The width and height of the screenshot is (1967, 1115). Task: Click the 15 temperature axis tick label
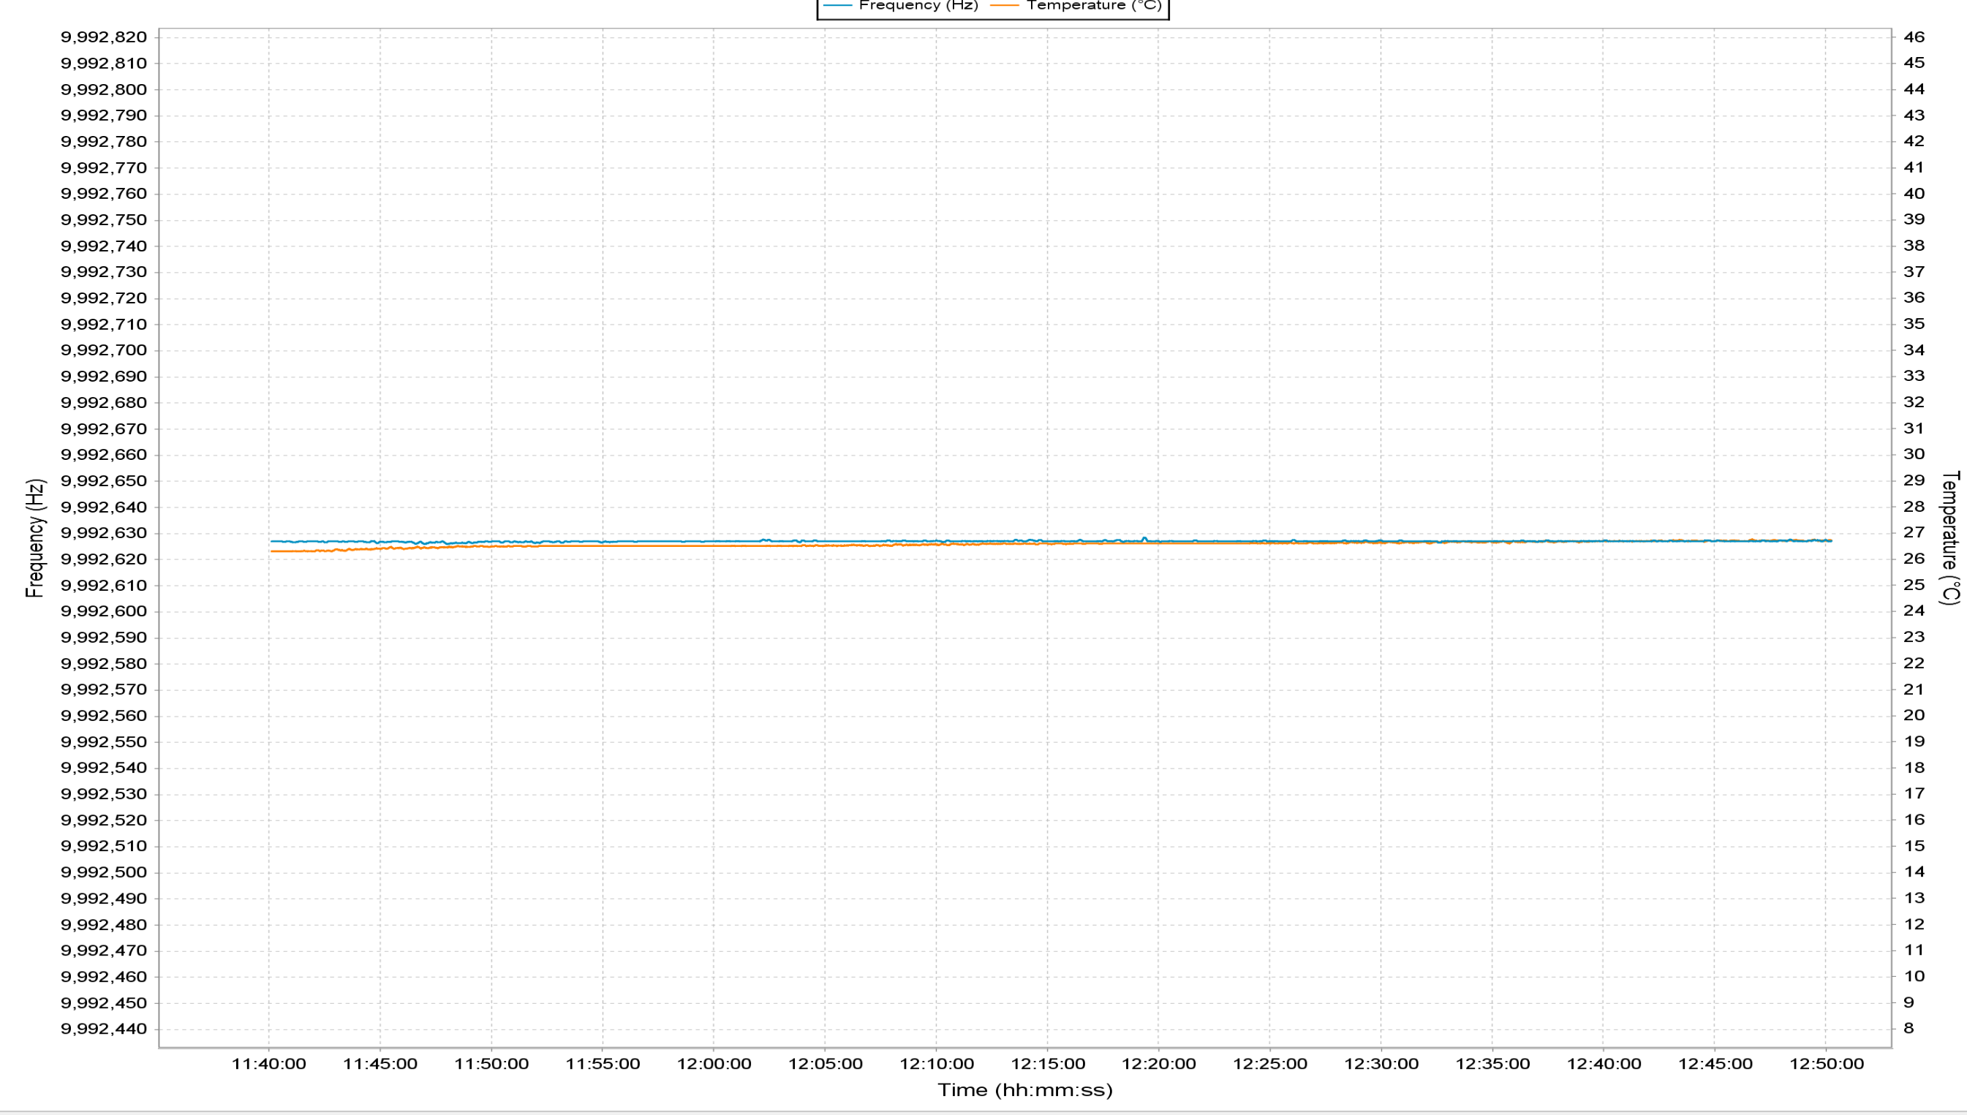pyautogui.click(x=1914, y=846)
